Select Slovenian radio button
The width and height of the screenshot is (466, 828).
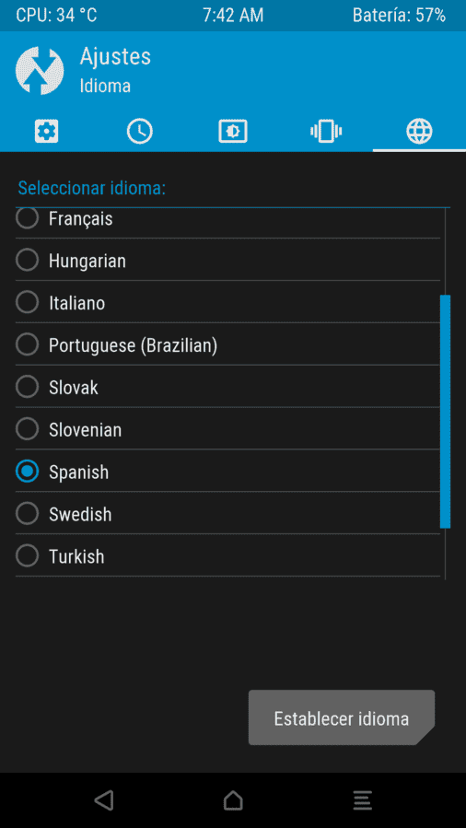point(227,429)
